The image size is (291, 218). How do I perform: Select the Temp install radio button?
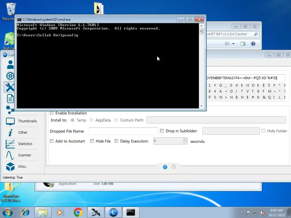coord(72,120)
